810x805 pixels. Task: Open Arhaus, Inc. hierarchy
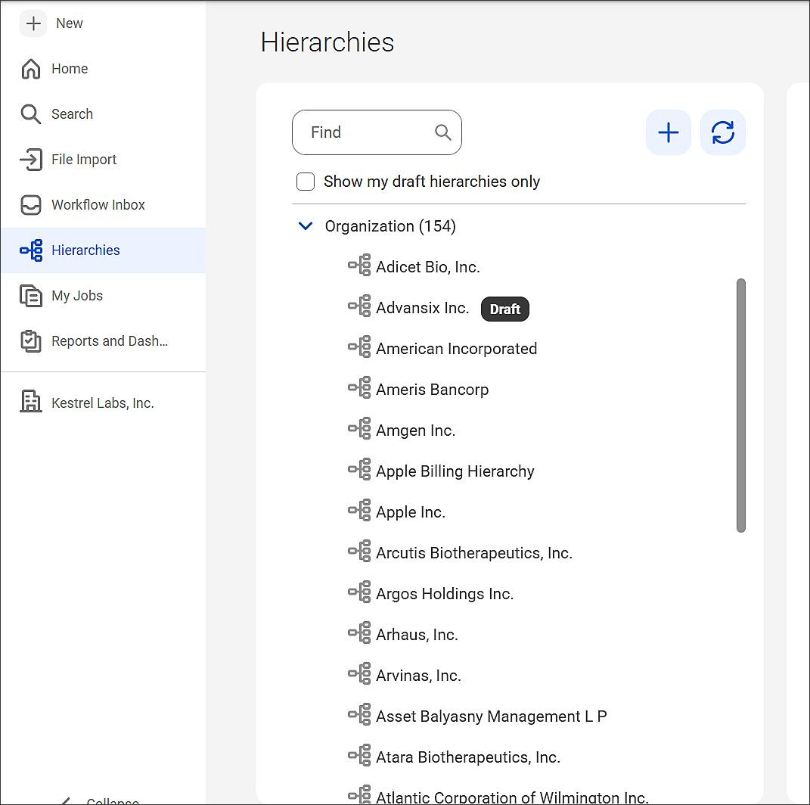tap(417, 635)
